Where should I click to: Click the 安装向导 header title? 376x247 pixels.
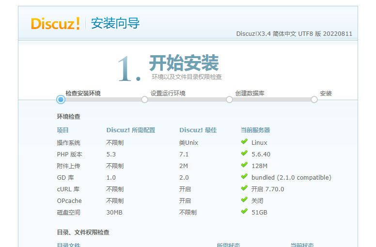tap(115, 23)
